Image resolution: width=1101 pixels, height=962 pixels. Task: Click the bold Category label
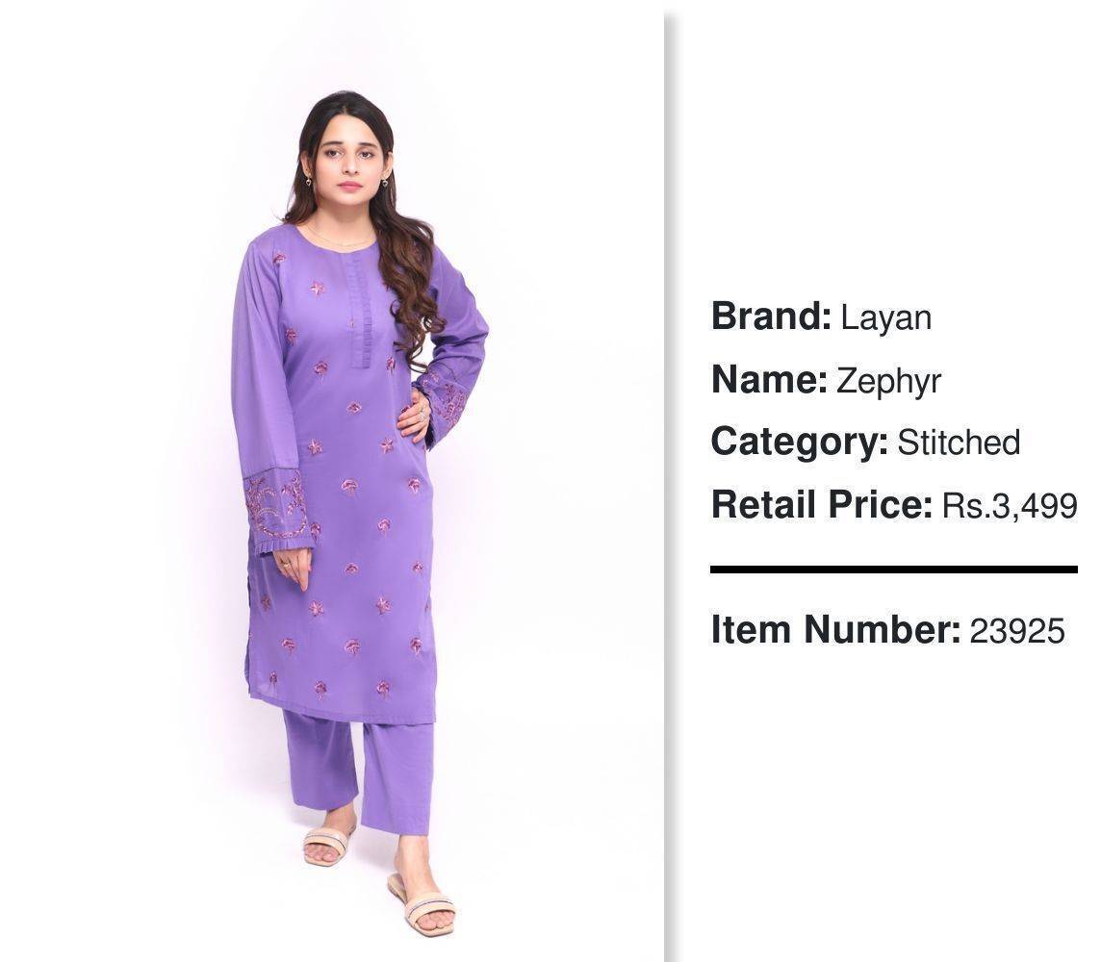[799, 443]
